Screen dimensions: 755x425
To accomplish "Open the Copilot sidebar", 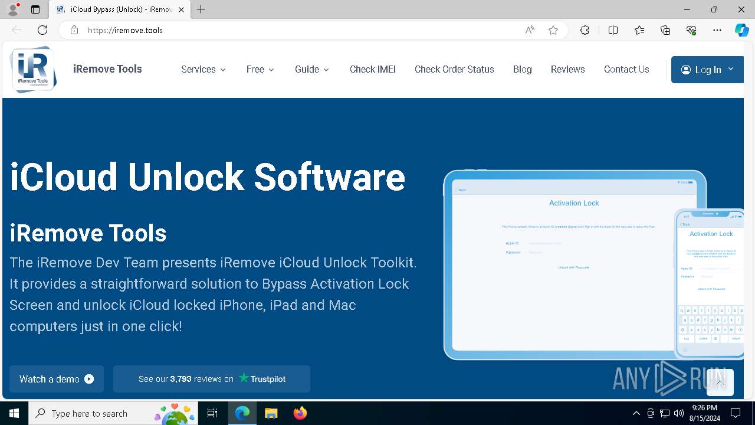I will [x=742, y=30].
